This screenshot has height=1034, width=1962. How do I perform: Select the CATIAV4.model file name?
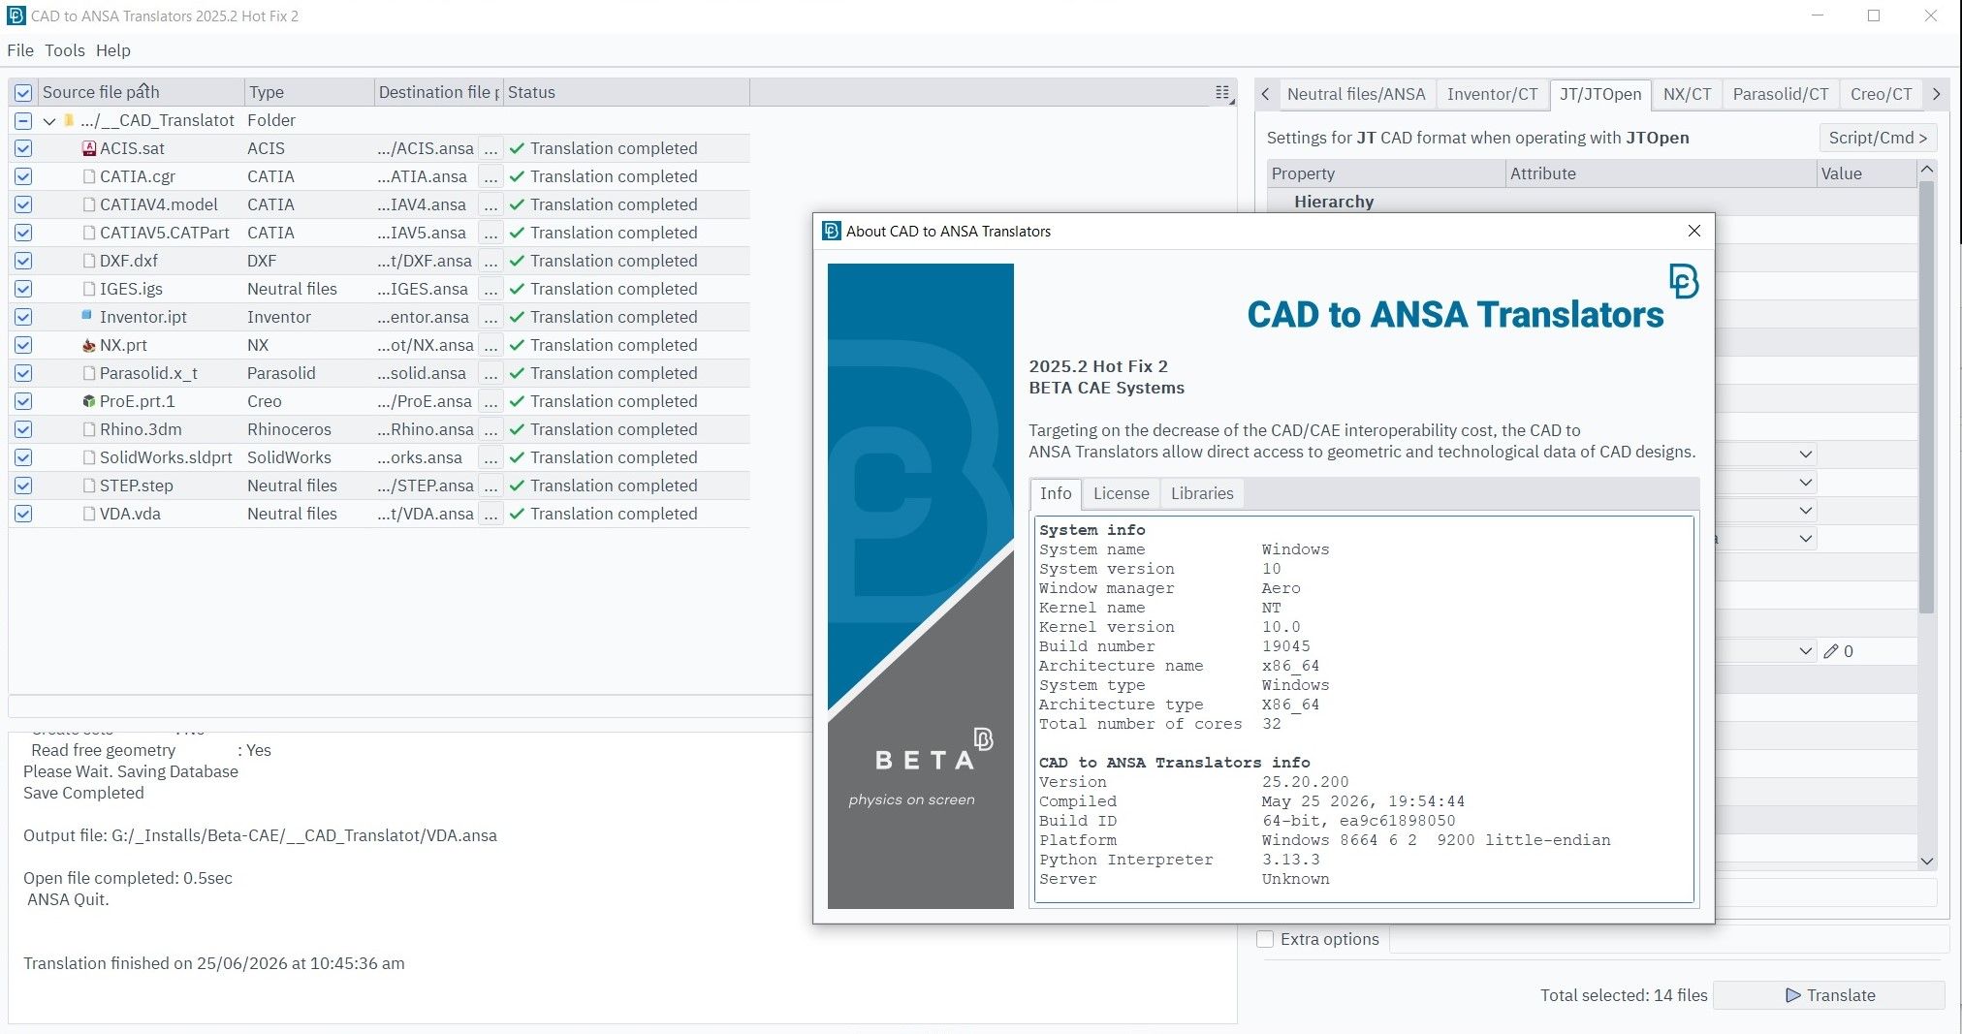tap(159, 204)
